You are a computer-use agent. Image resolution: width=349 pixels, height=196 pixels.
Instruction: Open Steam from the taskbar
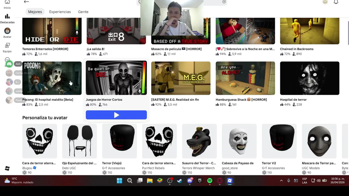tap(180, 180)
